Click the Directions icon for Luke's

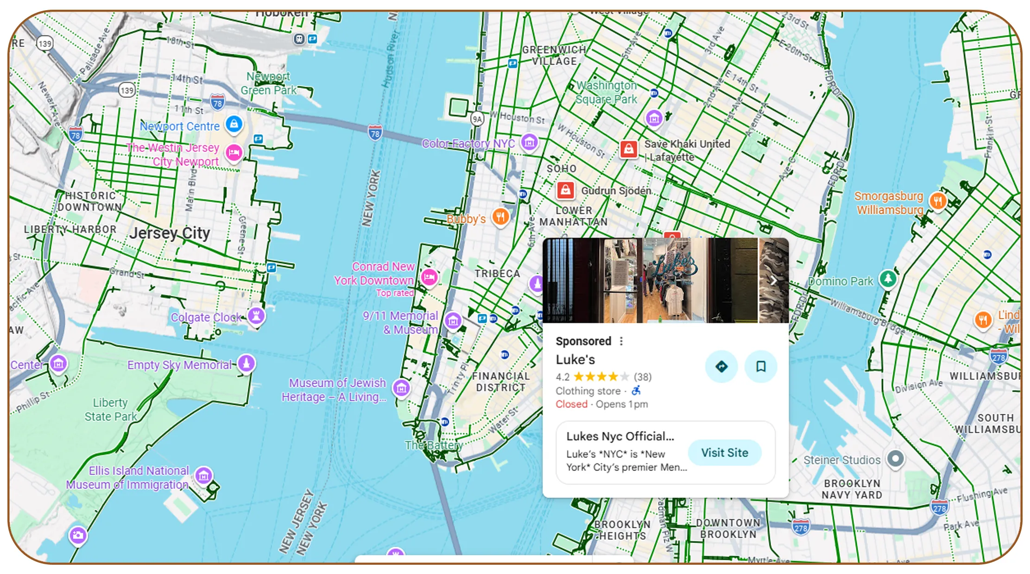(721, 367)
